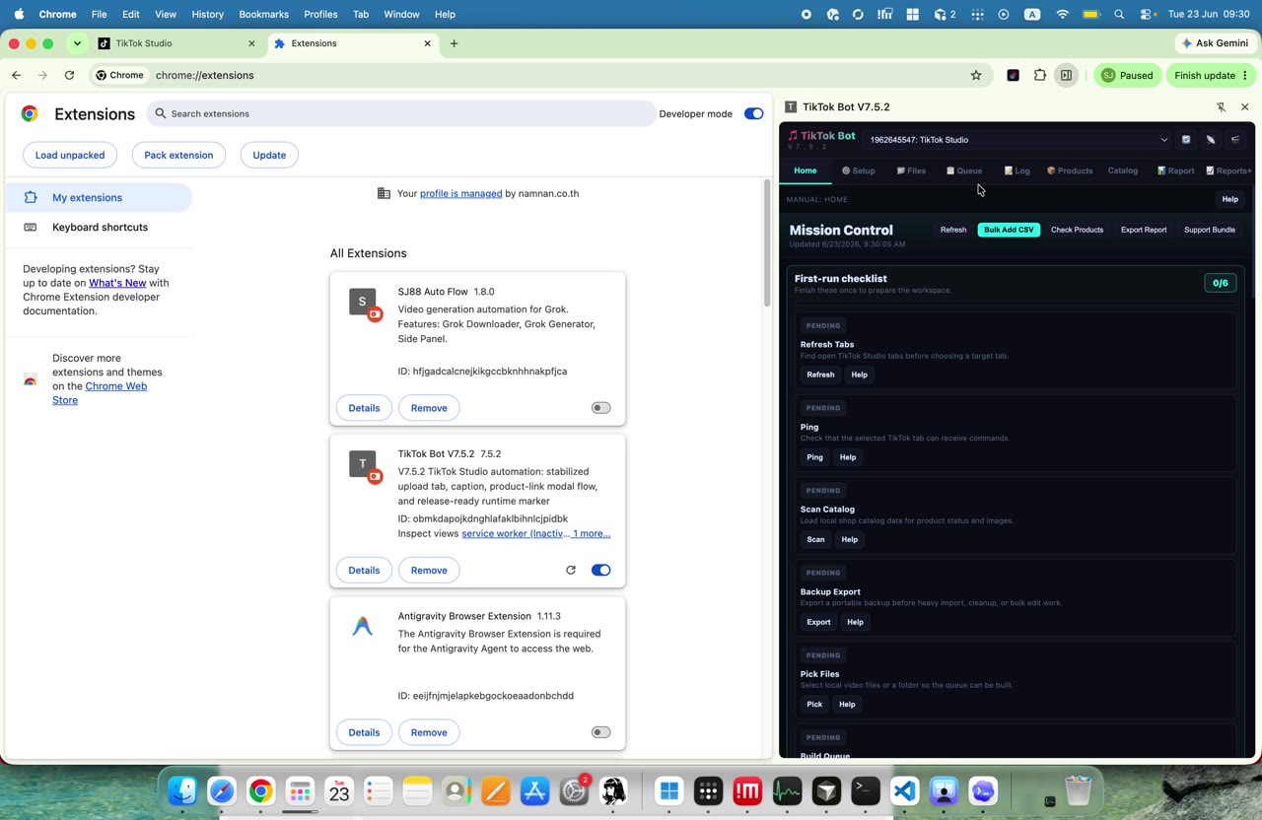This screenshot has width=1262, height=820.
Task: Open the Report tab in TikTok Bot
Action: tap(1176, 171)
